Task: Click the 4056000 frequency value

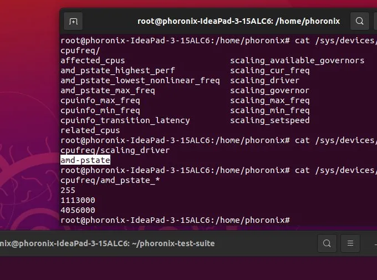Action: (x=78, y=210)
